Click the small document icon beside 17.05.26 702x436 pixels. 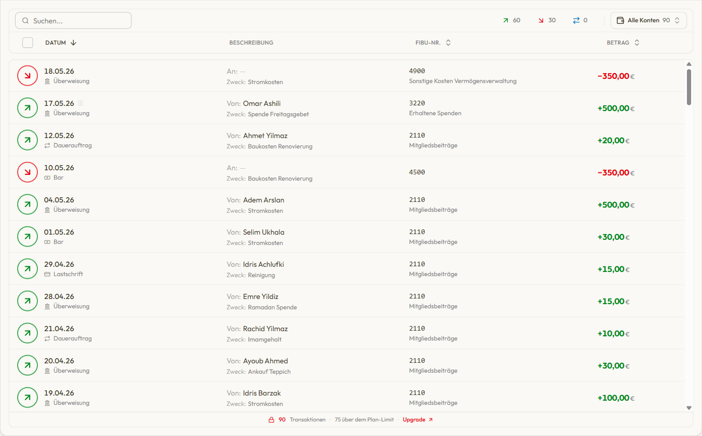80,103
